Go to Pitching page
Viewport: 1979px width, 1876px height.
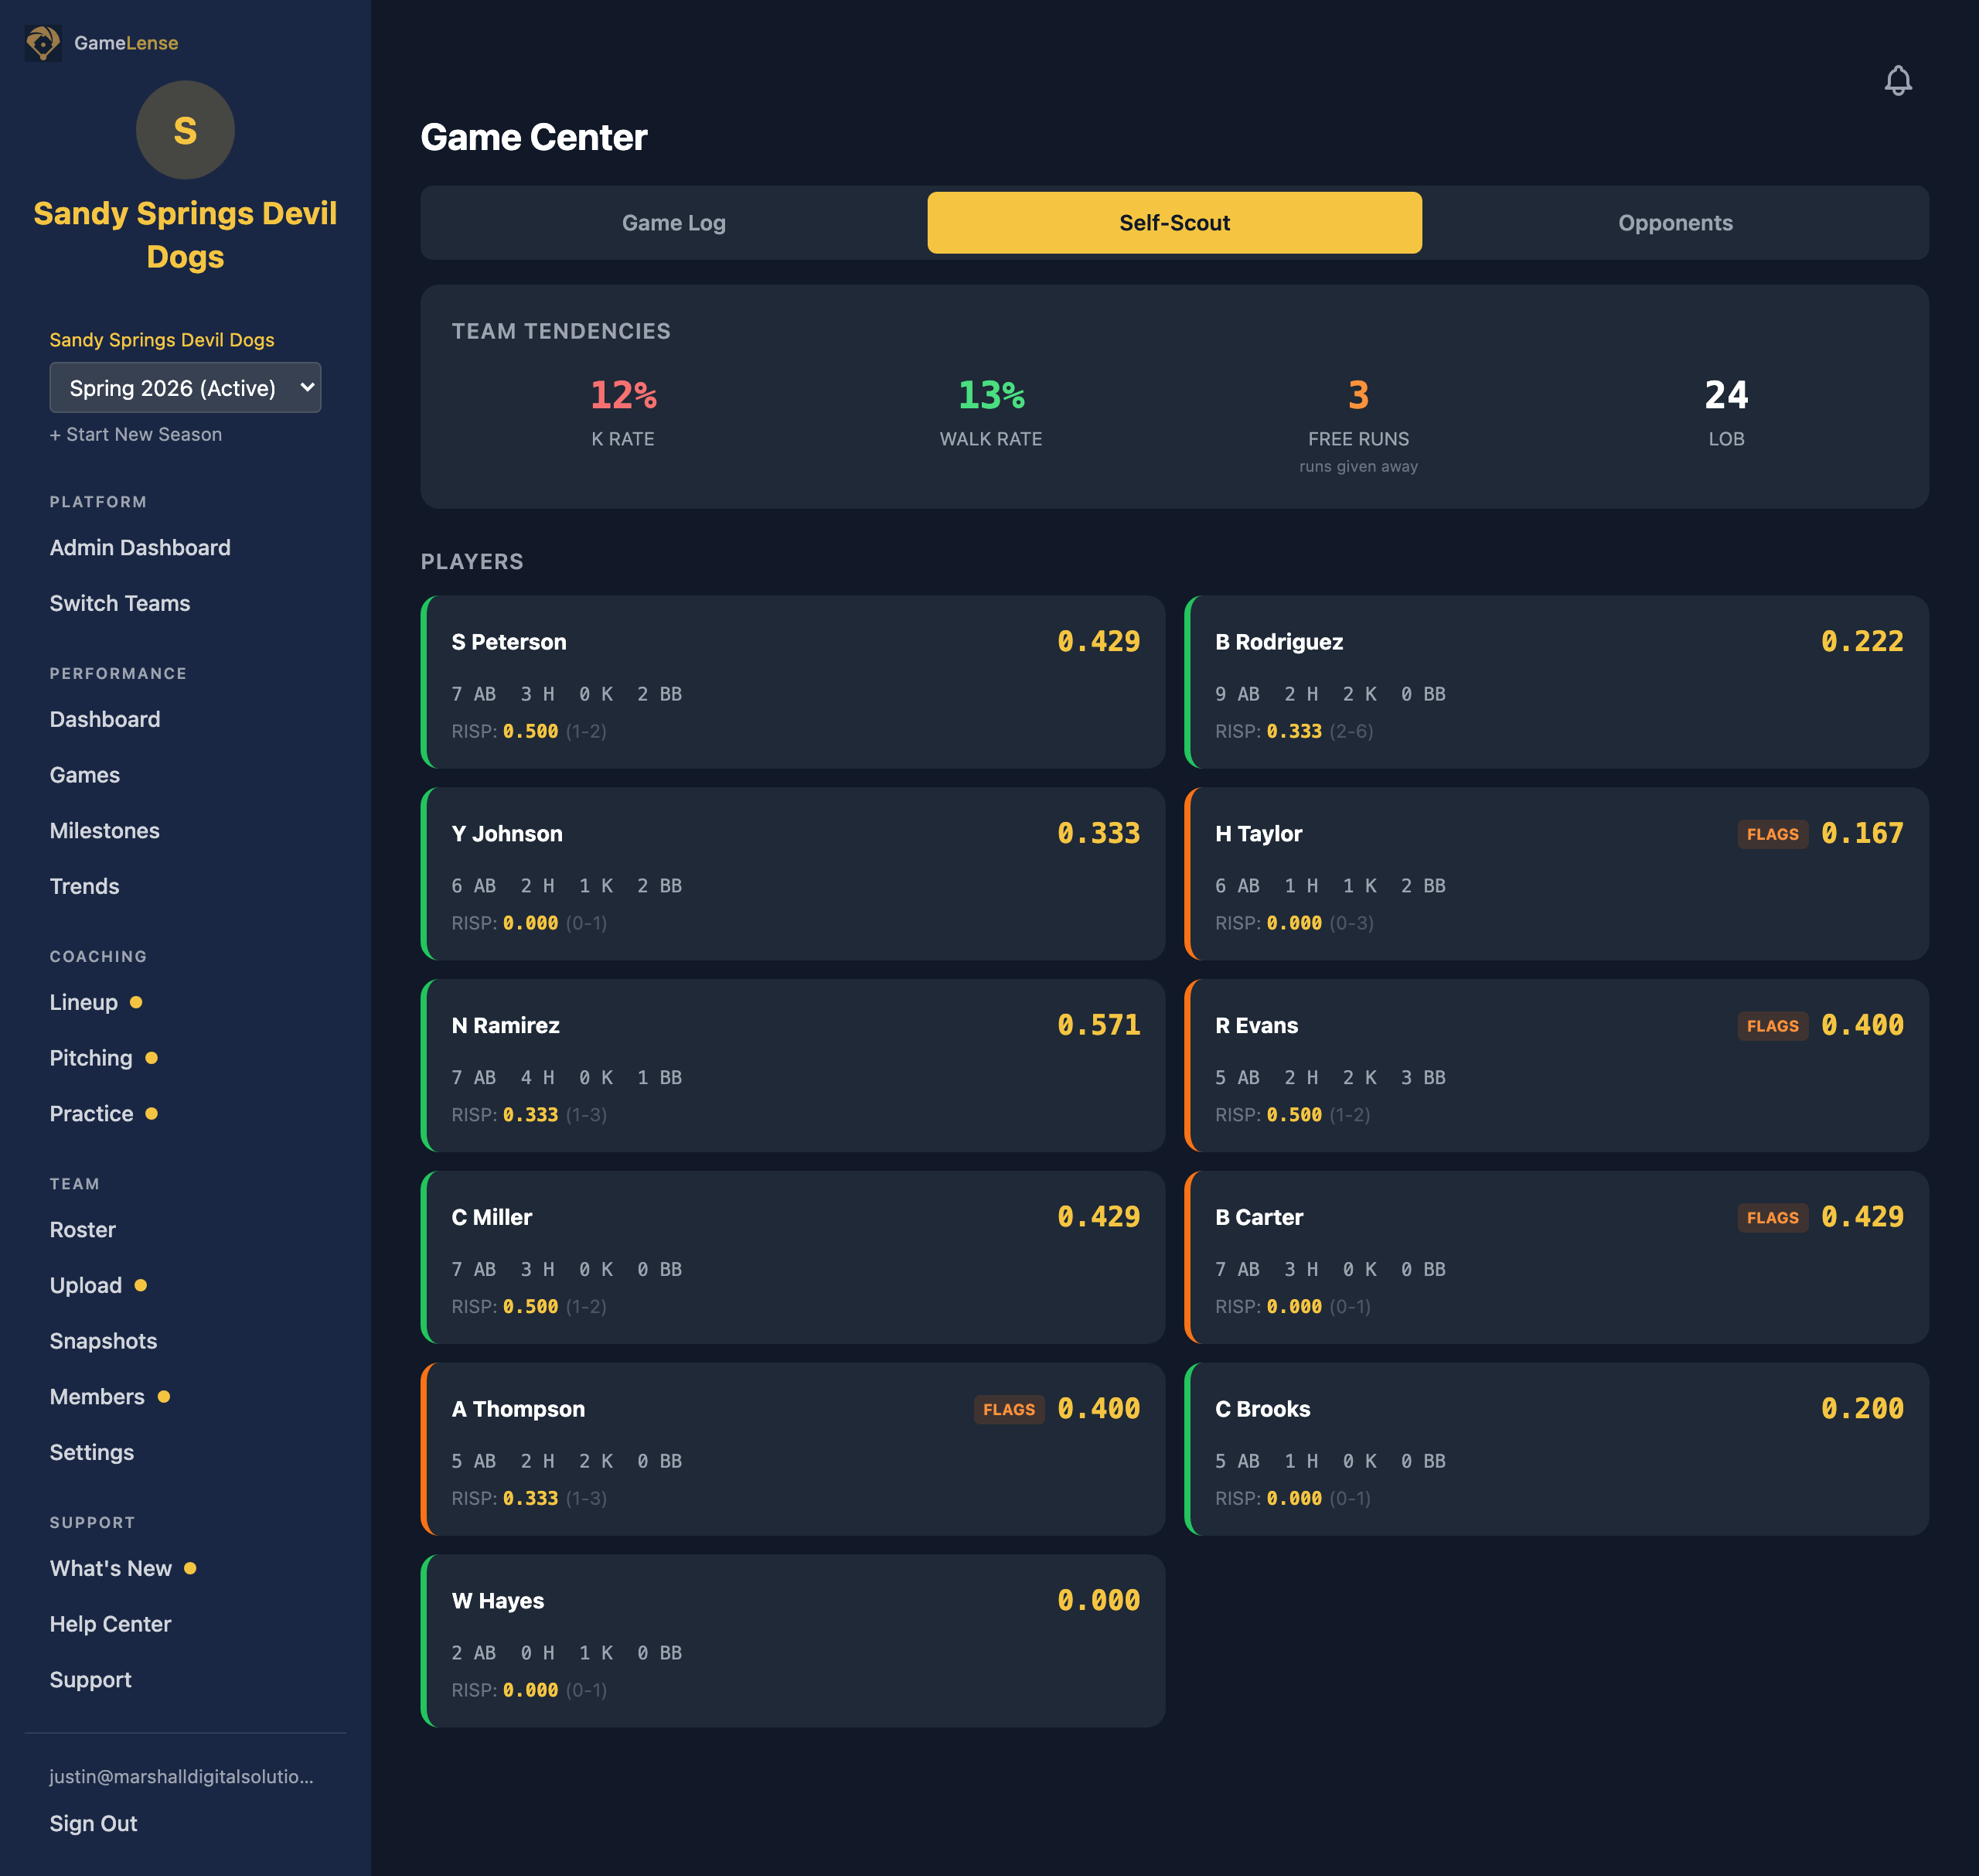pos(91,1058)
